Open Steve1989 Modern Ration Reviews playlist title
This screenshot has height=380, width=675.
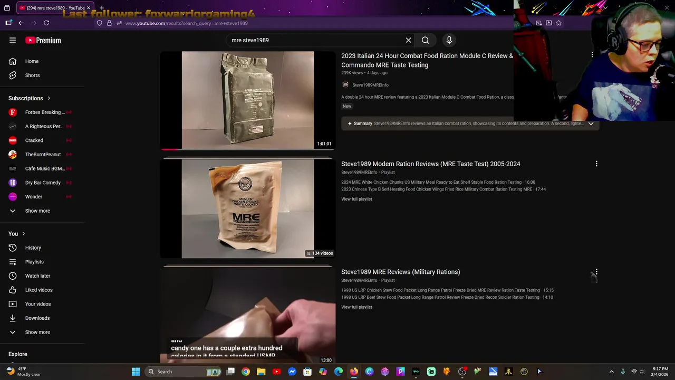[x=431, y=164]
